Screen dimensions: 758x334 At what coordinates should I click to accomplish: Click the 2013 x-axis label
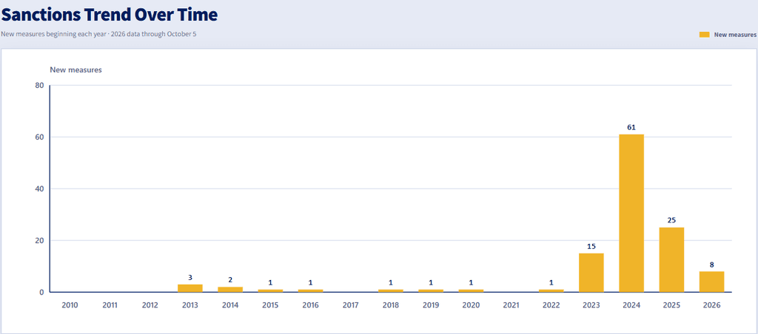[190, 305]
